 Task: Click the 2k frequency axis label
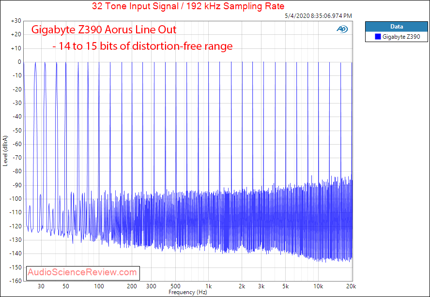(242, 286)
